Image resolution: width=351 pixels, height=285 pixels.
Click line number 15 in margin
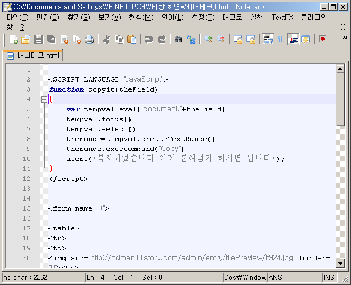tap(26, 208)
